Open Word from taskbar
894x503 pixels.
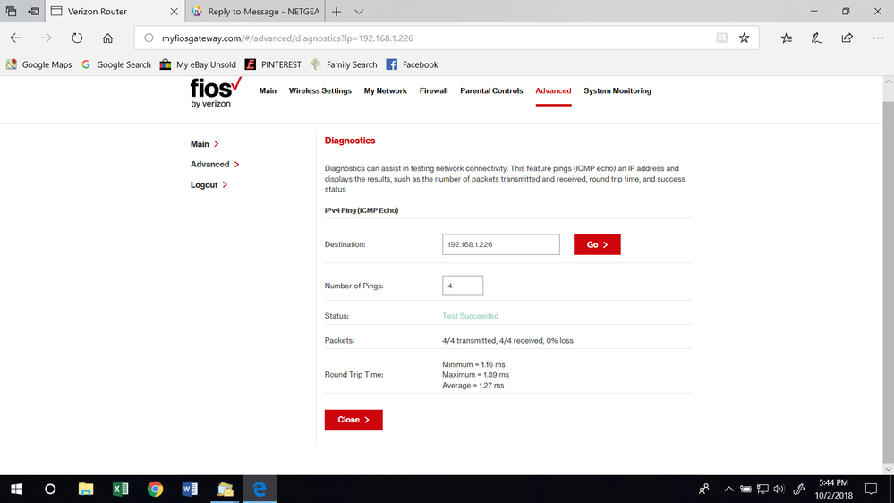coord(190,489)
